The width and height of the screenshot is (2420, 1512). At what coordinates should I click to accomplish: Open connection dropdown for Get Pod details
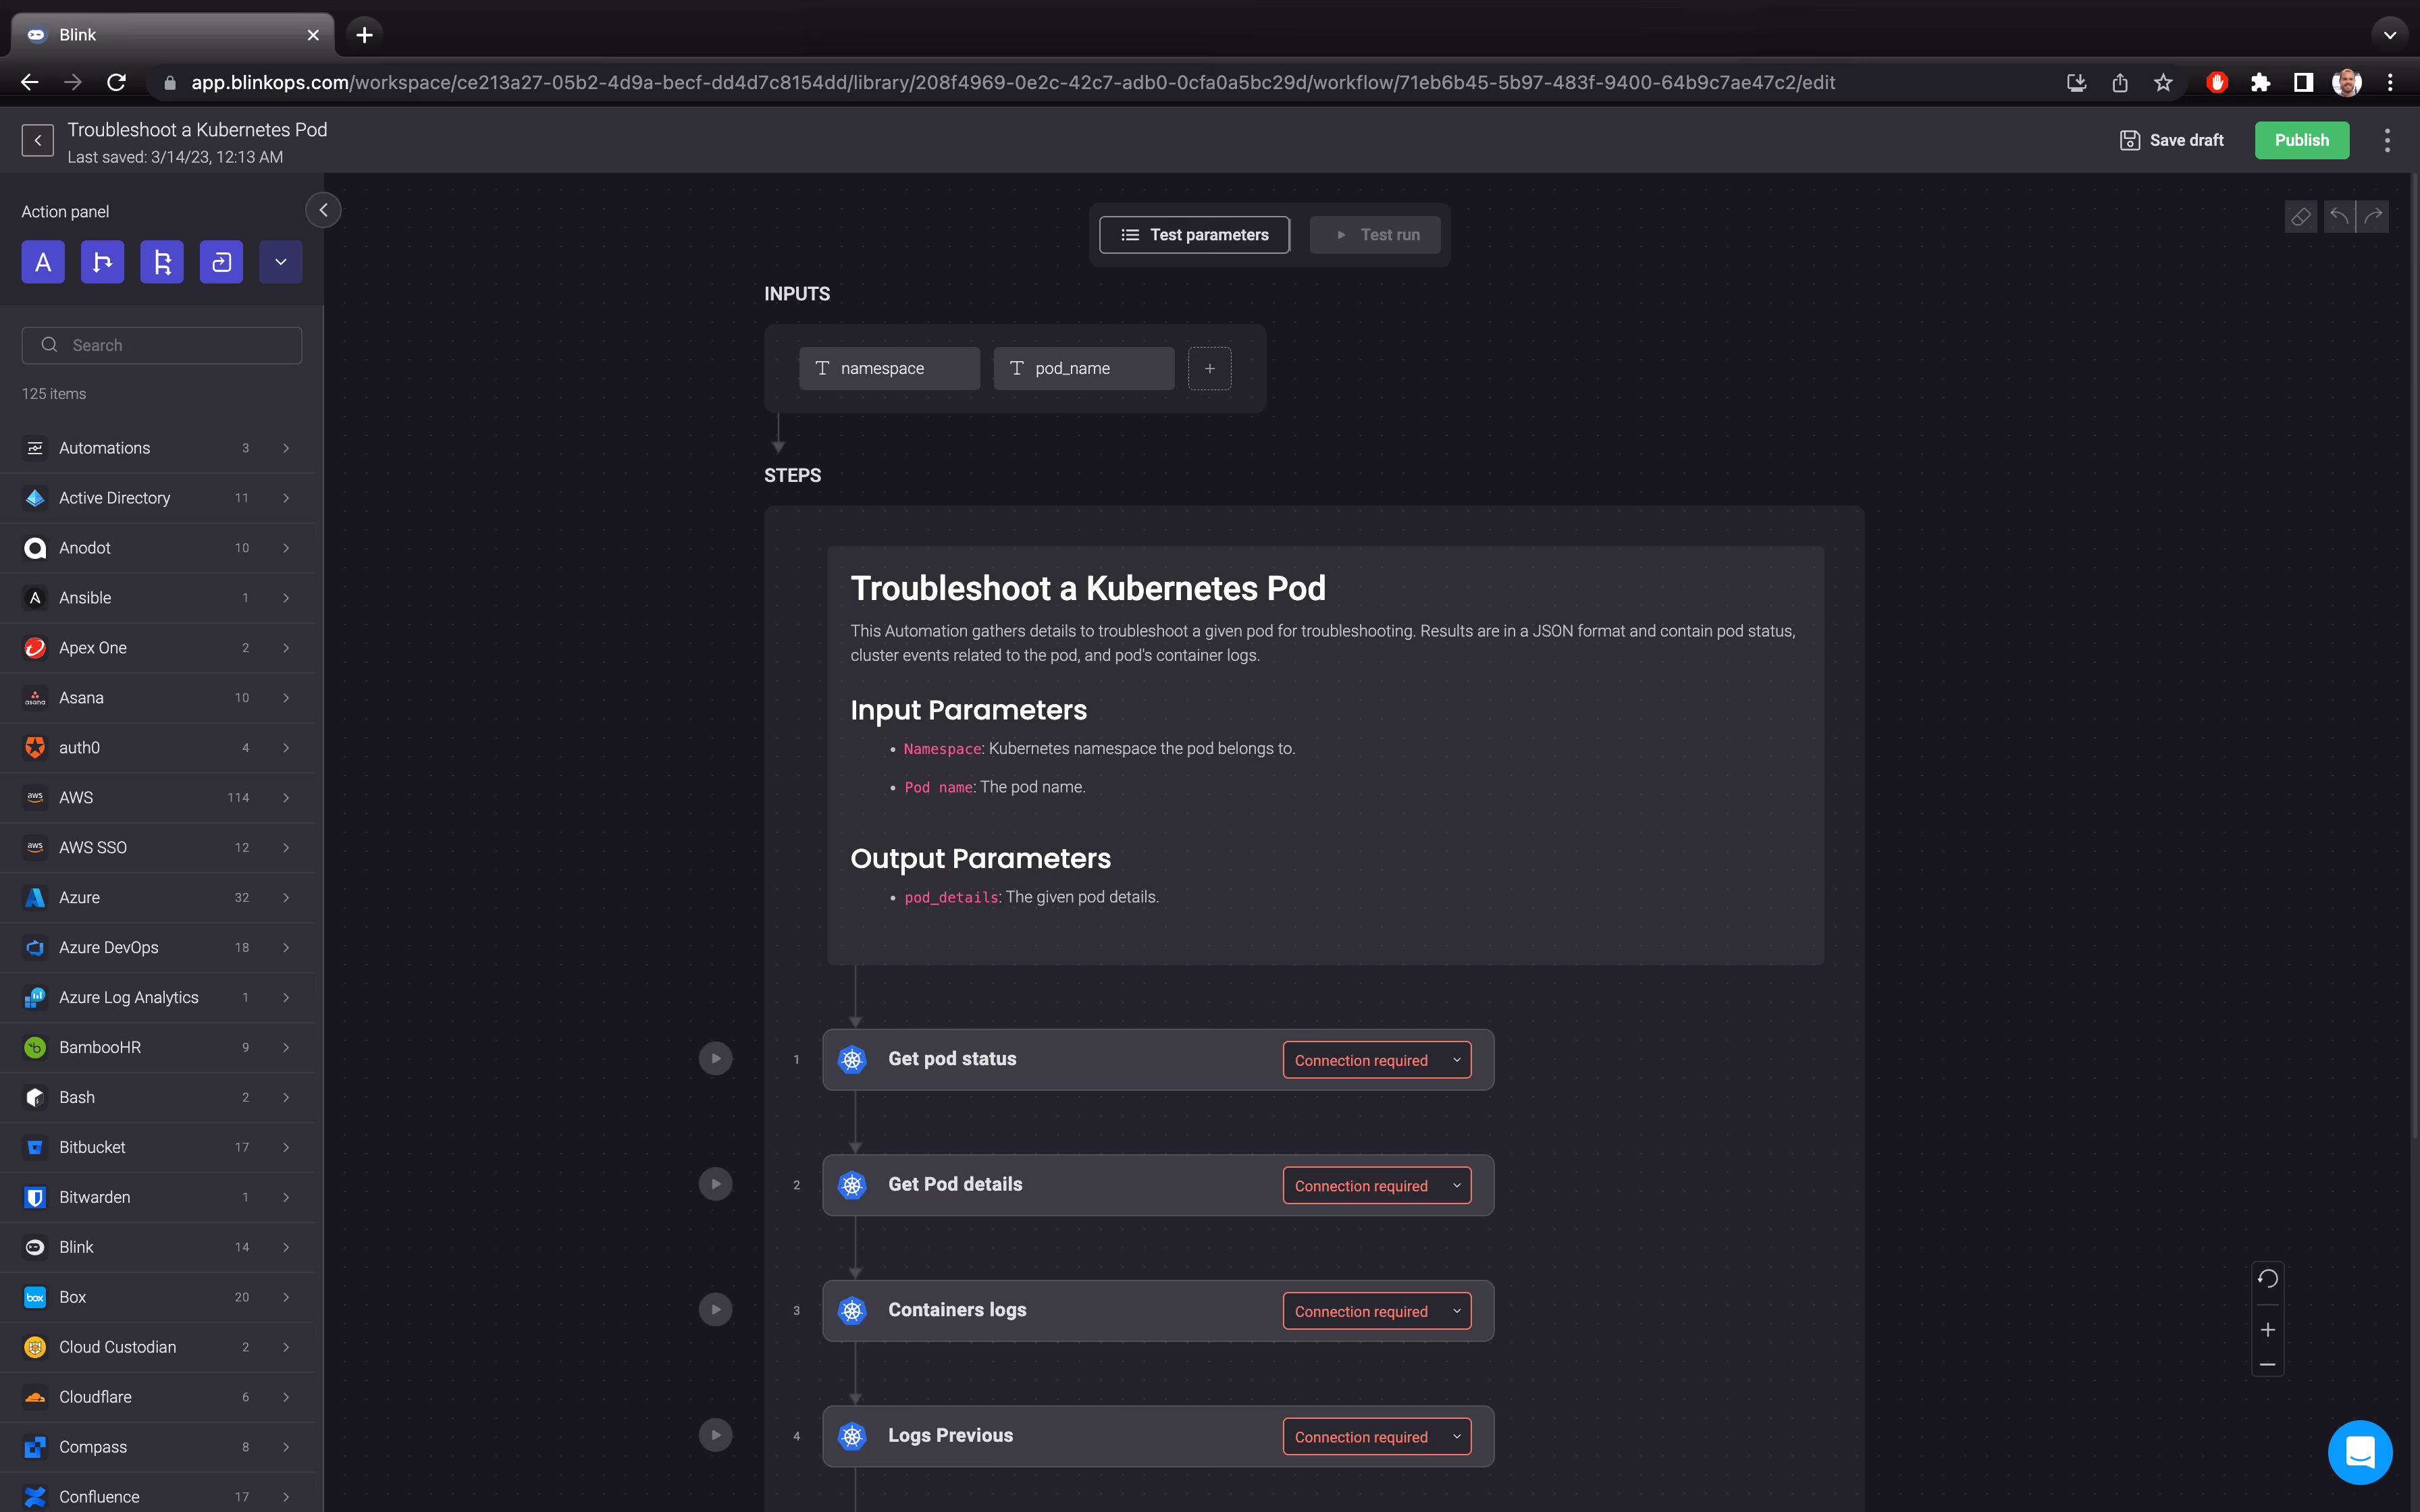(x=1376, y=1186)
